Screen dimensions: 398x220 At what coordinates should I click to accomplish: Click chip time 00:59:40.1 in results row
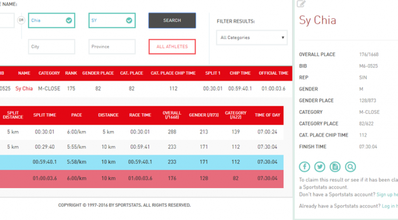coord(240,89)
